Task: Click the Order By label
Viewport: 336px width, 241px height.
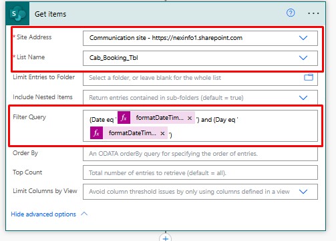Action: click(25, 153)
